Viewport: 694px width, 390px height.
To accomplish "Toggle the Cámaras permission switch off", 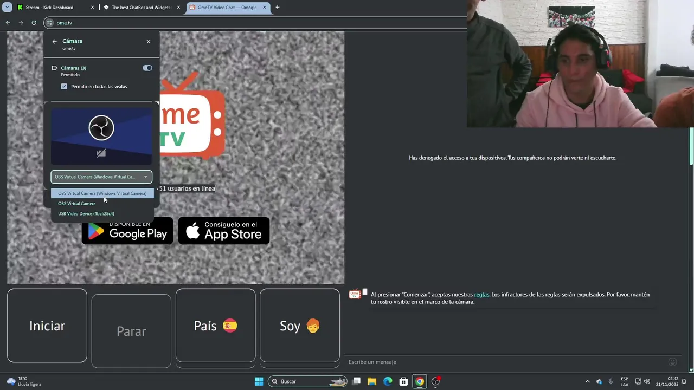I will [x=147, y=68].
